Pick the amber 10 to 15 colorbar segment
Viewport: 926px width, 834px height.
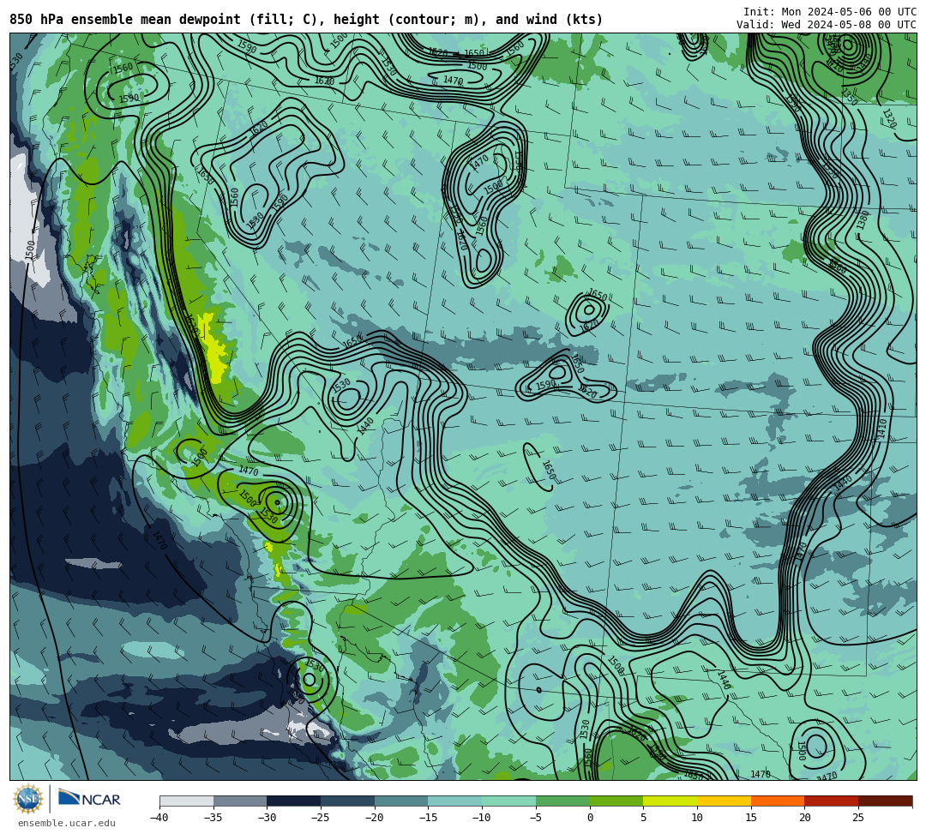(724, 801)
